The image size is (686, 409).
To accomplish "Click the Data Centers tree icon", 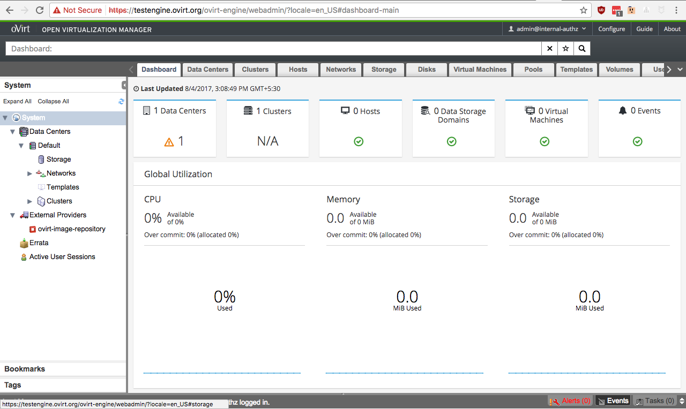I will click(24, 131).
